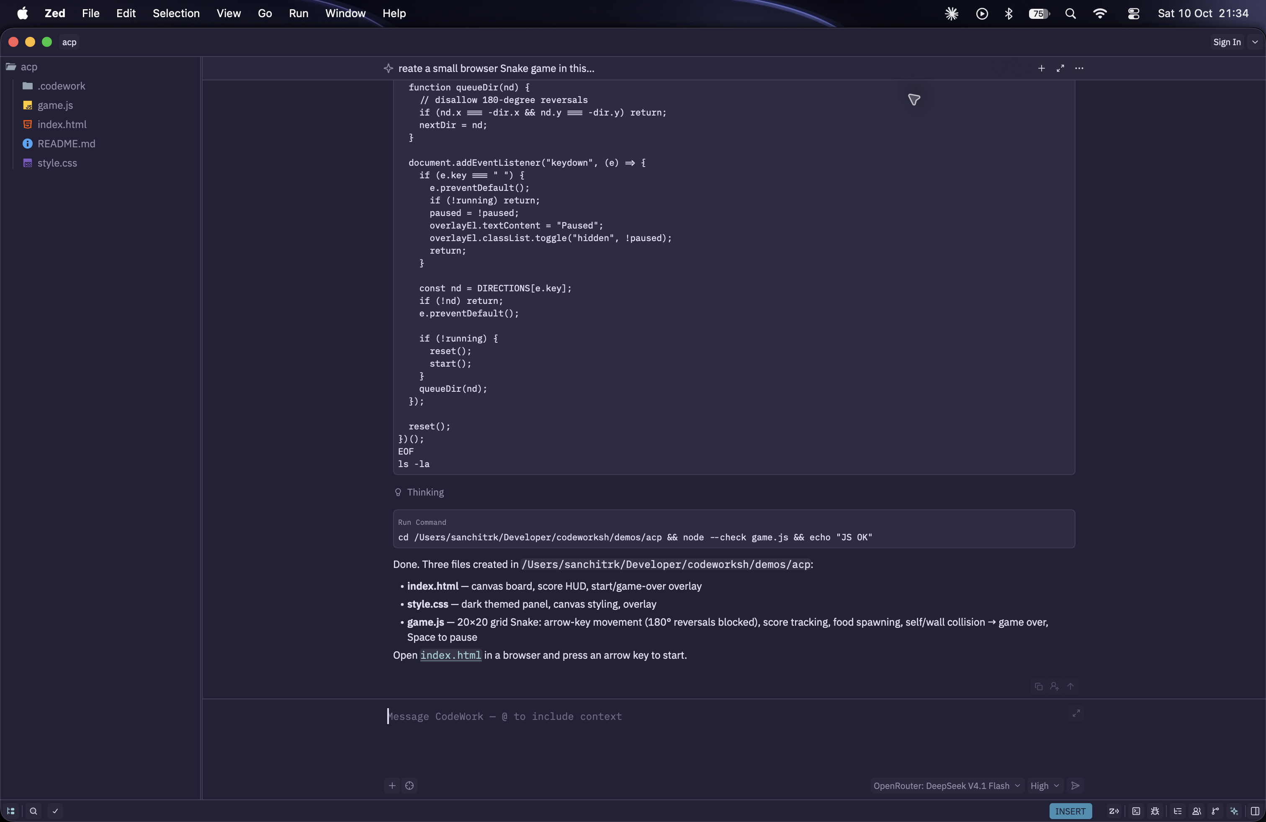
Task: Expand the Thinking disclosure
Action: (419, 492)
